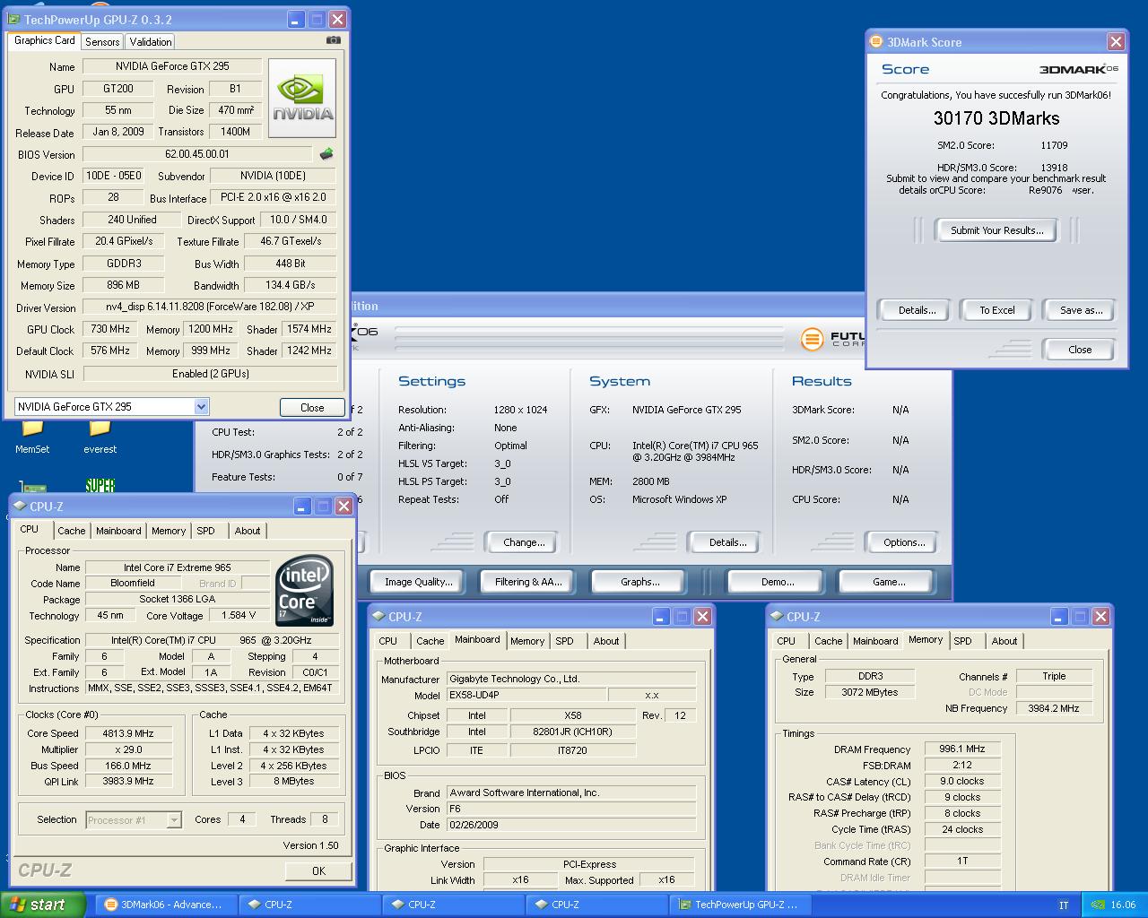Switch to the Sensors tab in GPU-Z
Image resolution: width=1148 pixels, height=918 pixels.
pyautogui.click(x=102, y=42)
